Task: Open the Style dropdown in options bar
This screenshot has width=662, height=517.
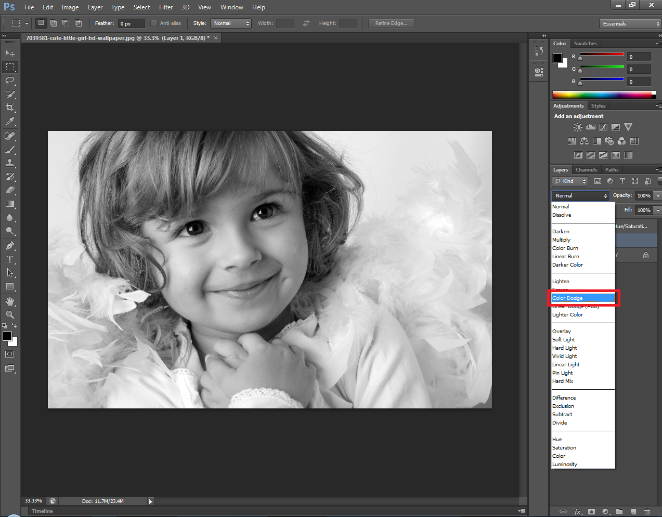Action: [231, 23]
